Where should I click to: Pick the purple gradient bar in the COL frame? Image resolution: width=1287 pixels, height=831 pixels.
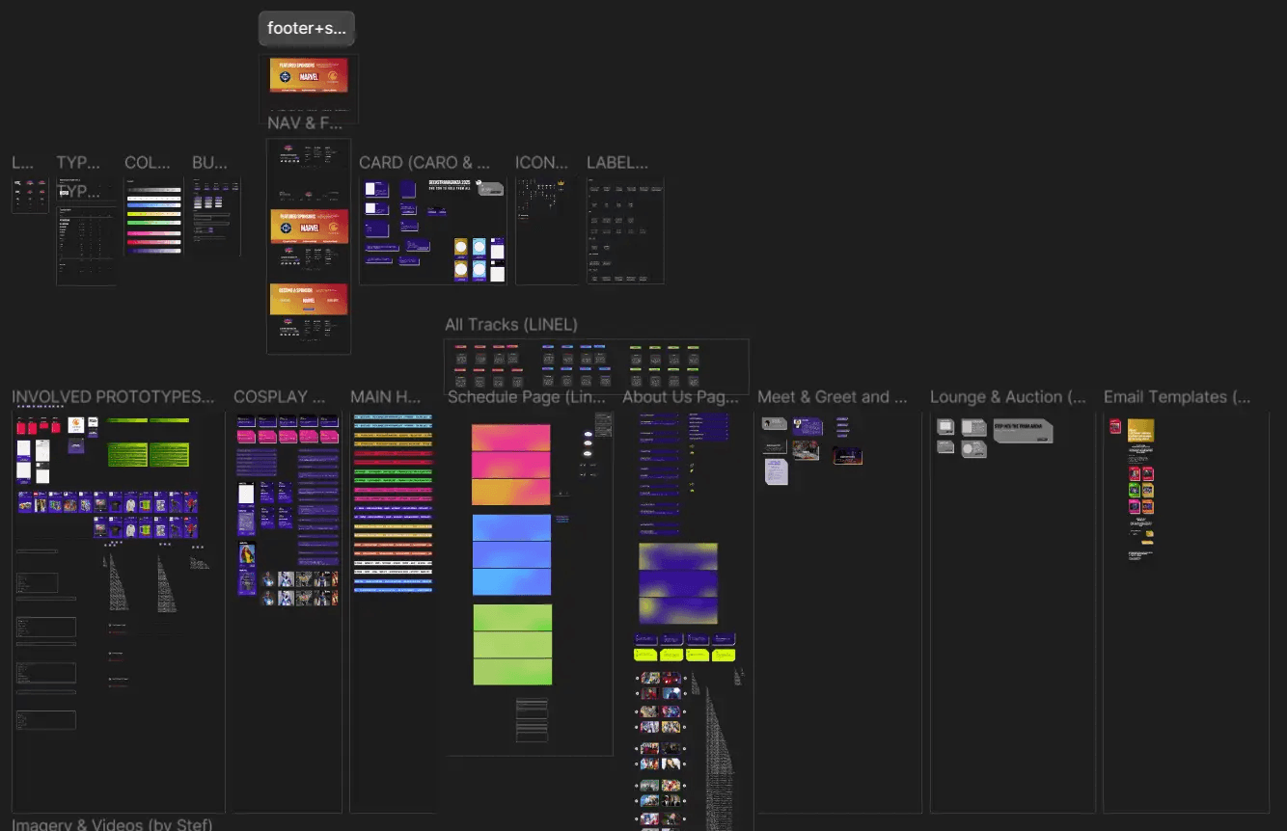coord(153,250)
